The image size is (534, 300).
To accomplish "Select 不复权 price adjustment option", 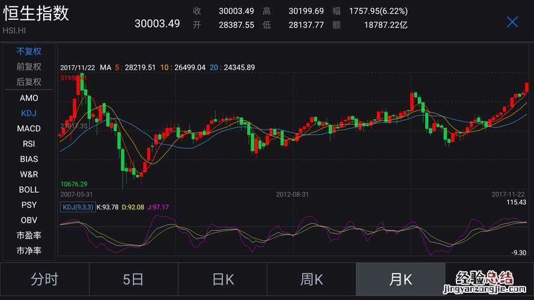I will [x=29, y=51].
